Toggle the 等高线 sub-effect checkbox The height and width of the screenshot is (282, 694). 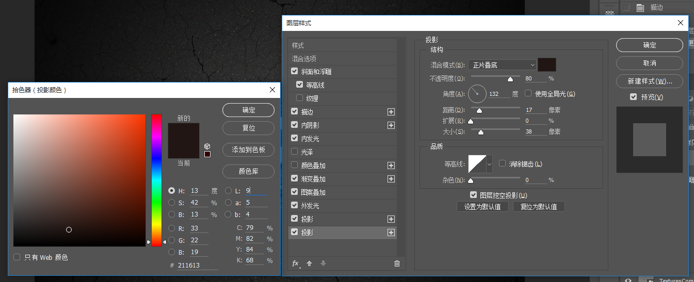click(300, 85)
